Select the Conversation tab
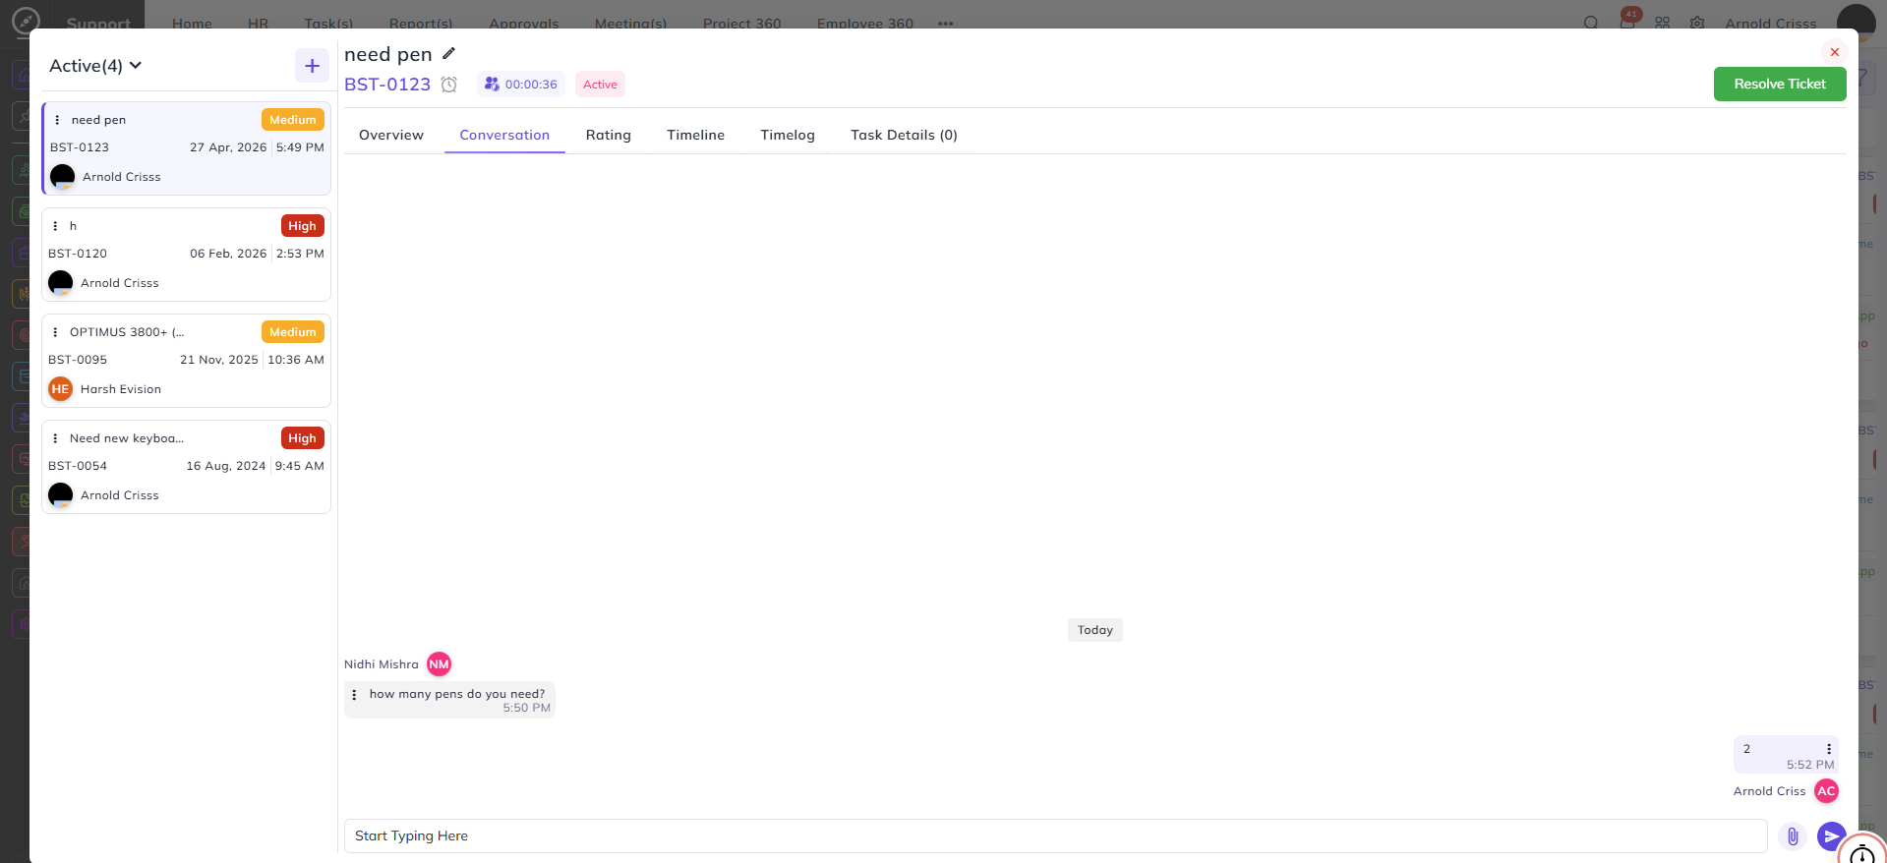This screenshot has width=1887, height=863. pos(504,135)
